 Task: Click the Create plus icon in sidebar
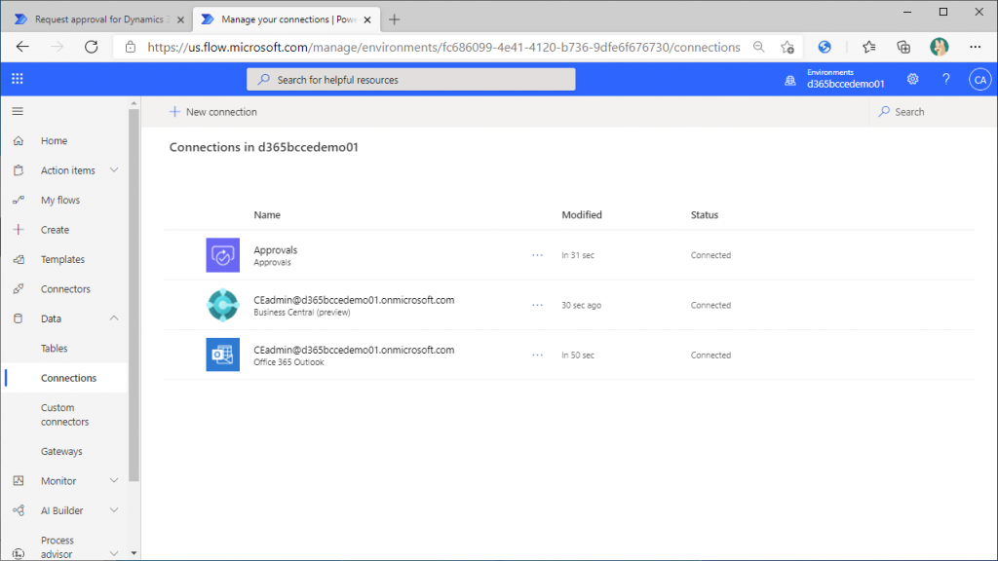[x=19, y=230]
